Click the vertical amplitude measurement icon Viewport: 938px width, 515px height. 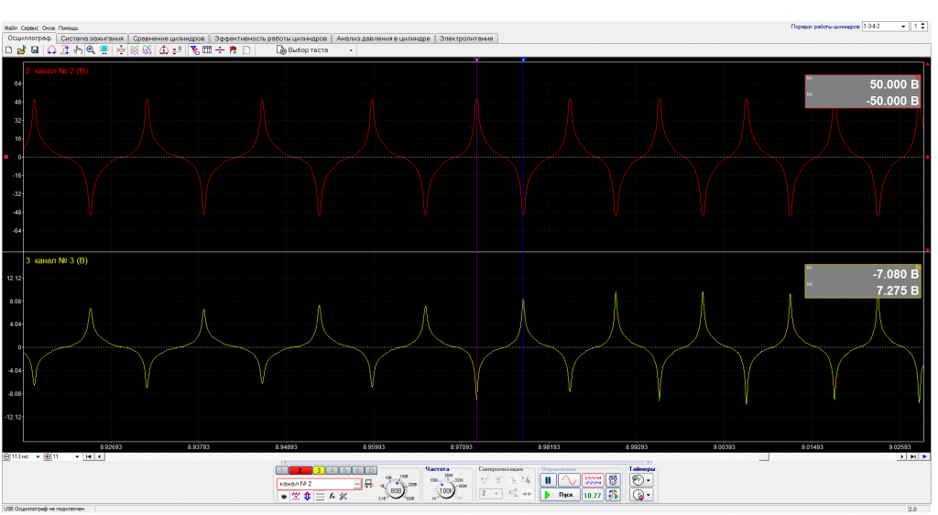point(65,50)
